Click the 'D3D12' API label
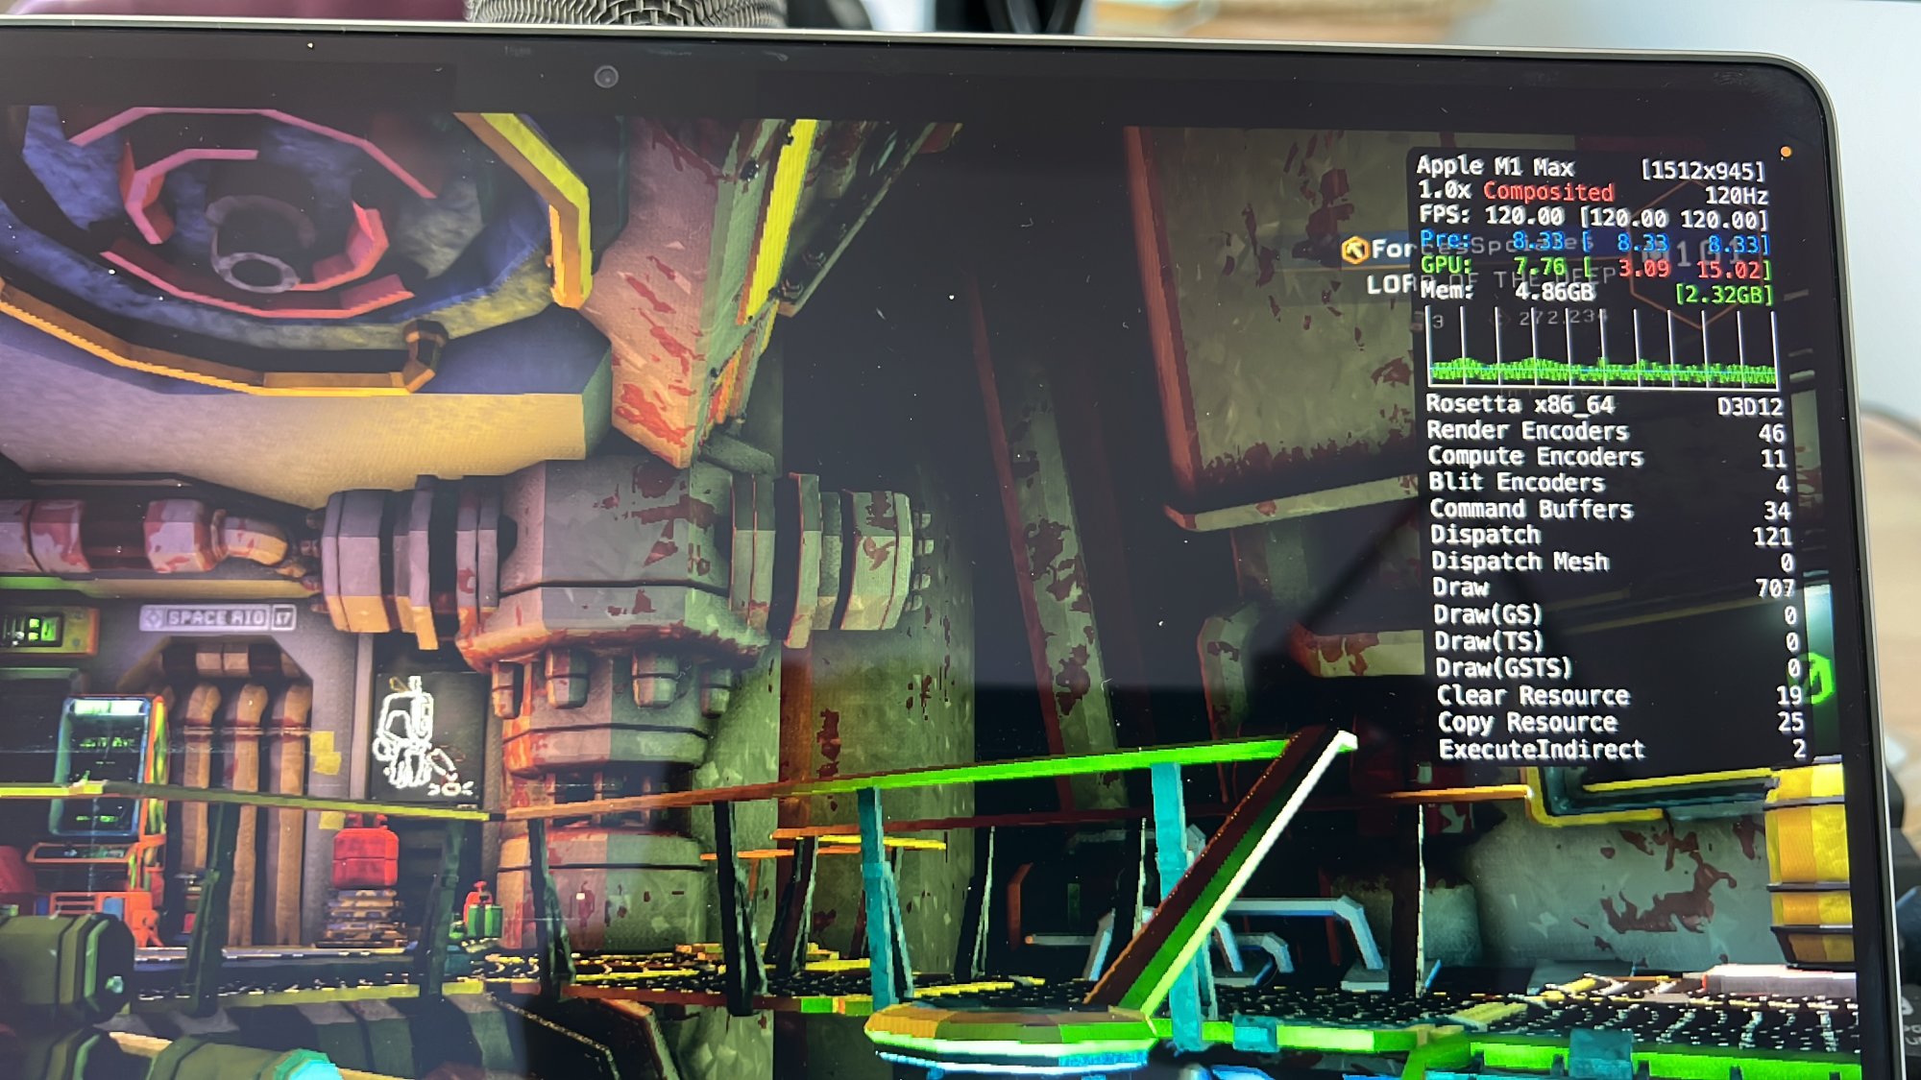Screen dimensions: 1921x1080 1750,407
